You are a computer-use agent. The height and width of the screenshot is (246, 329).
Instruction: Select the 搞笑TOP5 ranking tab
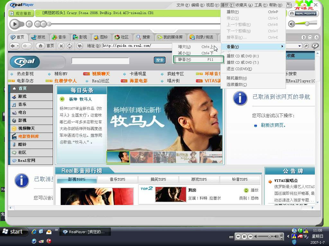158,179
